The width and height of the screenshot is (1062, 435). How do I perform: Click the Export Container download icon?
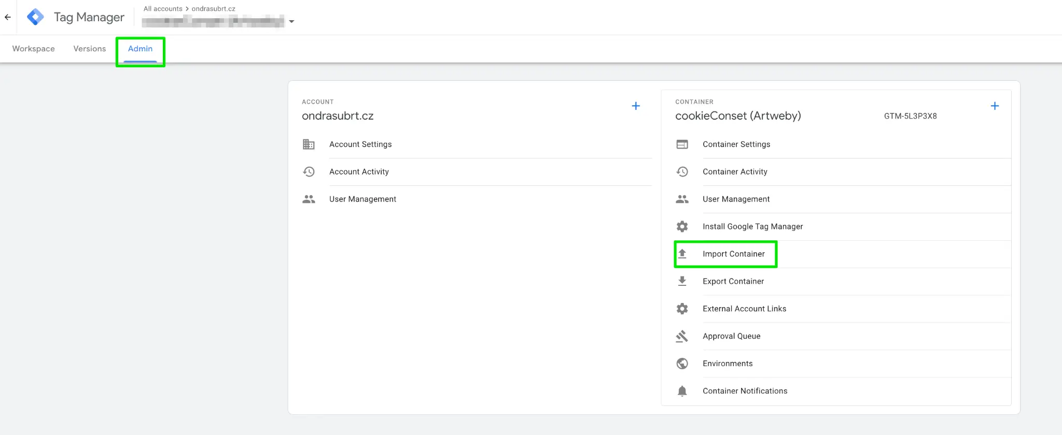tap(682, 281)
